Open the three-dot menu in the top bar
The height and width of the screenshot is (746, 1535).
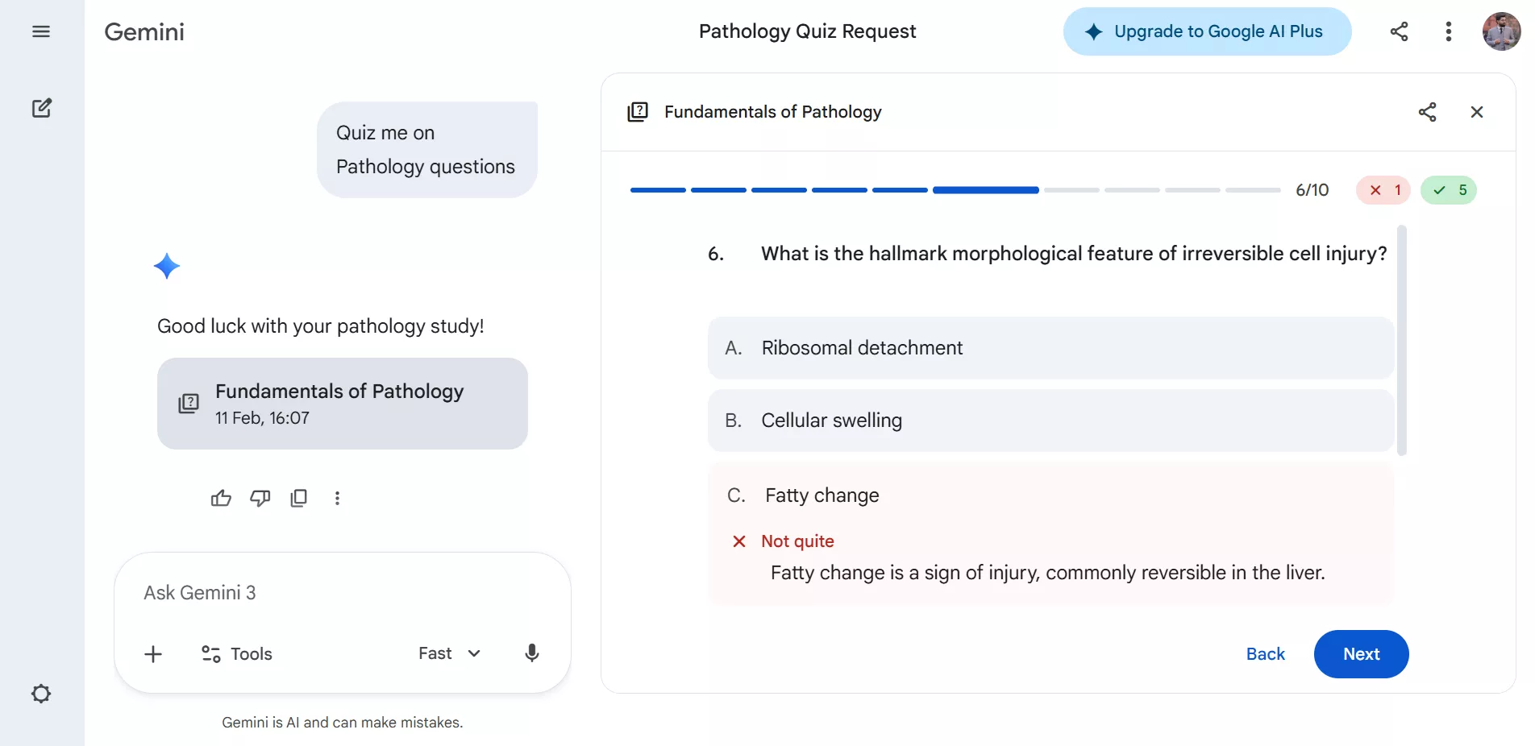coord(1448,31)
